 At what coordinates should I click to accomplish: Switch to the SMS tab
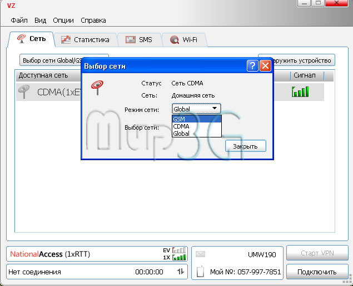tap(139, 40)
